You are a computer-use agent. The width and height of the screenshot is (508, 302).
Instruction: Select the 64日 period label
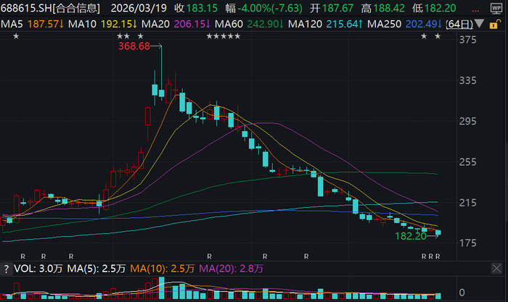tap(459, 24)
